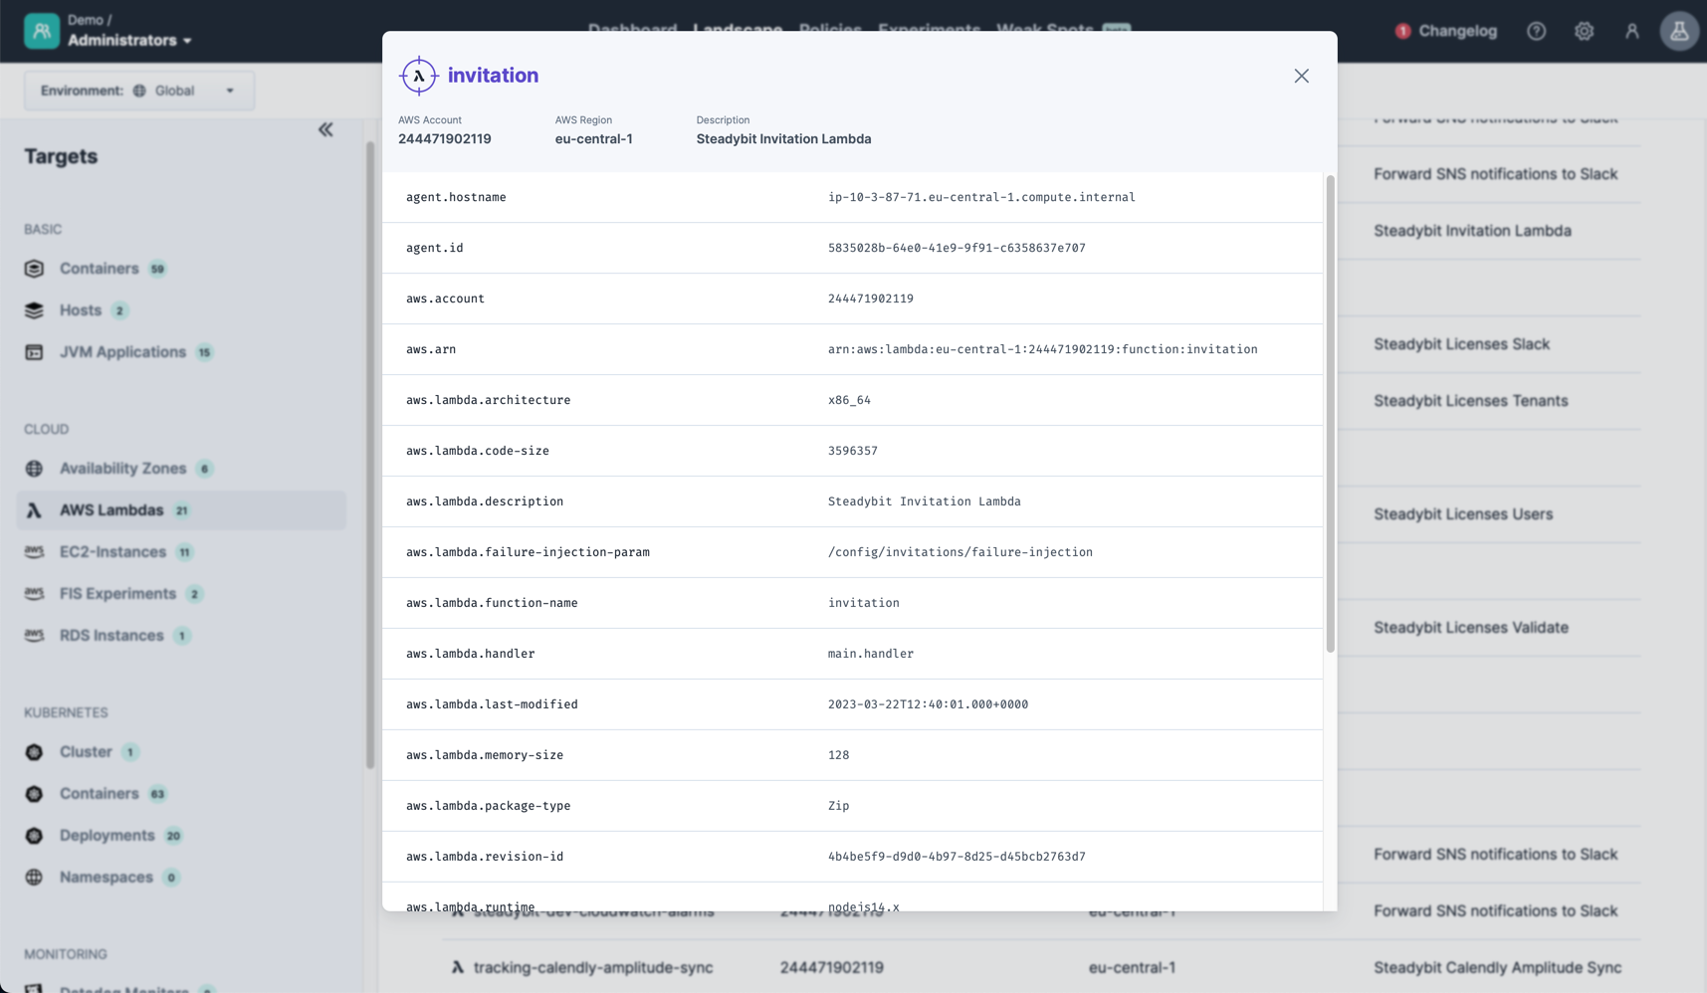Click the Kubernetes Cluster icon
1707x993 pixels.
34,752
